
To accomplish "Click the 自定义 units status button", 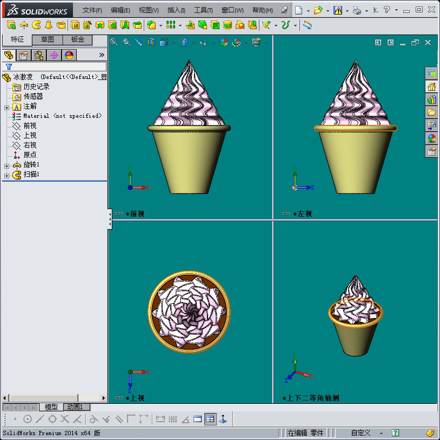I will tap(361, 433).
